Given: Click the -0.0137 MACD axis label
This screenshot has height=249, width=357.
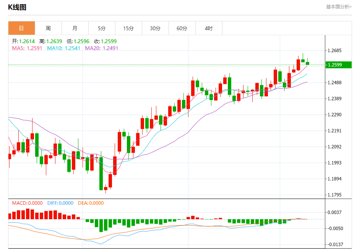Looking at the screenshot, I should (x=335, y=244).
